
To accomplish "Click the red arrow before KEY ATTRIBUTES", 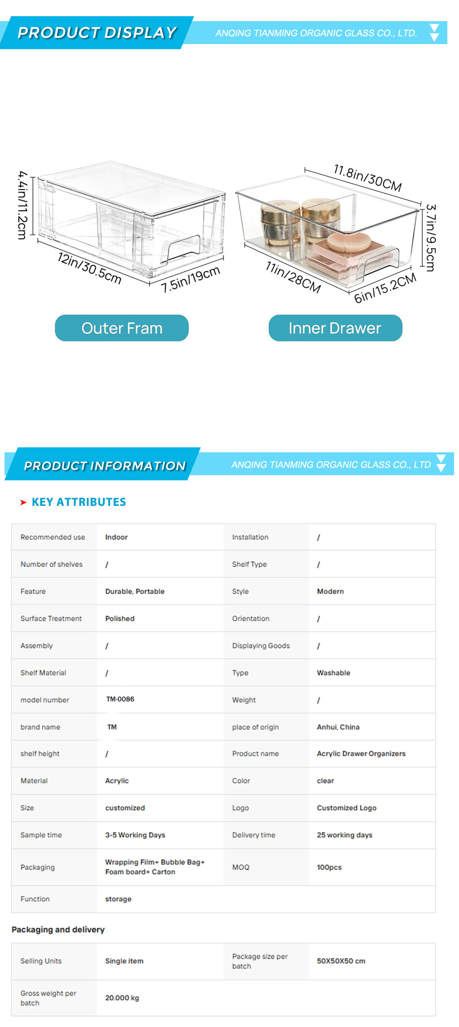I will [x=23, y=502].
